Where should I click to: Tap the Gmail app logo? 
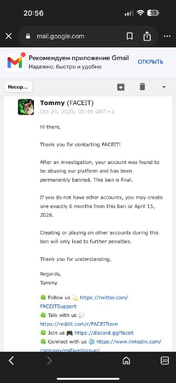(x=15, y=62)
